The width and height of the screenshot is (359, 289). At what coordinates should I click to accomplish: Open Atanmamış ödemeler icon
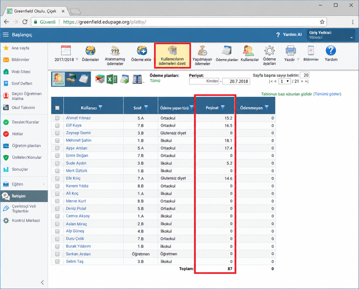pos(115,50)
